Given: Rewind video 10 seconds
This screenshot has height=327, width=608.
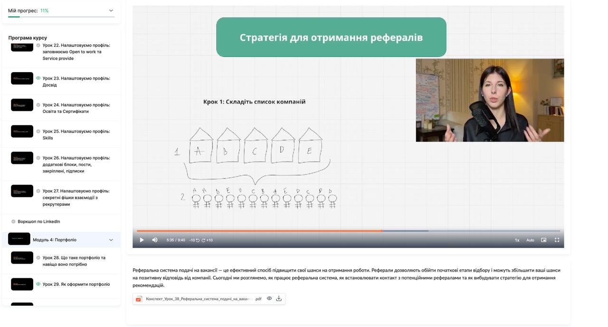Looking at the screenshot, I should [x=194, y=240].
